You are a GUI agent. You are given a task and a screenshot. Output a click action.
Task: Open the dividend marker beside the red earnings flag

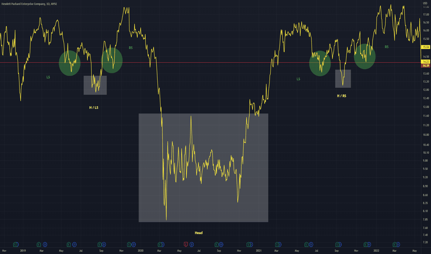[x=191, y=244]
